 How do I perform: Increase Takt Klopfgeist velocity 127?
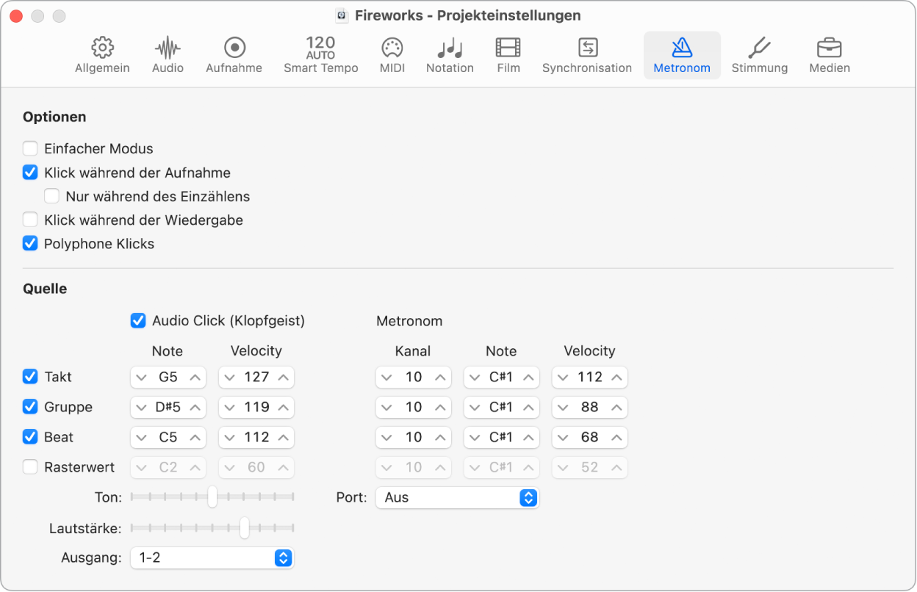click(284, 378)
